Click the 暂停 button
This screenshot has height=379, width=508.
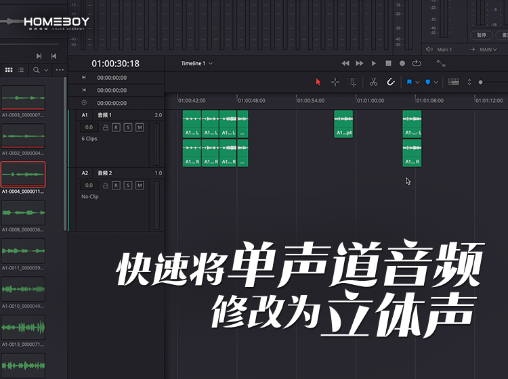click(482, 35)
